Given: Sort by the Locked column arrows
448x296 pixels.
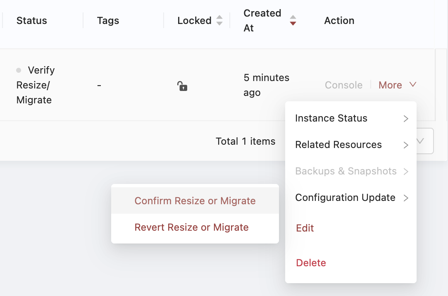Looking at the screenshot, I should 219,20.
